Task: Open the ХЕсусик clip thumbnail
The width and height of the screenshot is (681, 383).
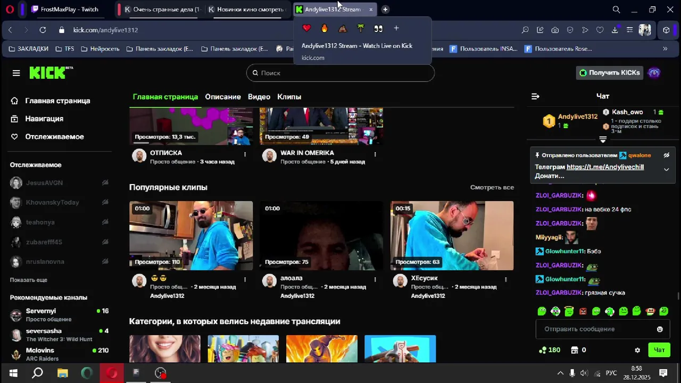Action: (452, 236)
